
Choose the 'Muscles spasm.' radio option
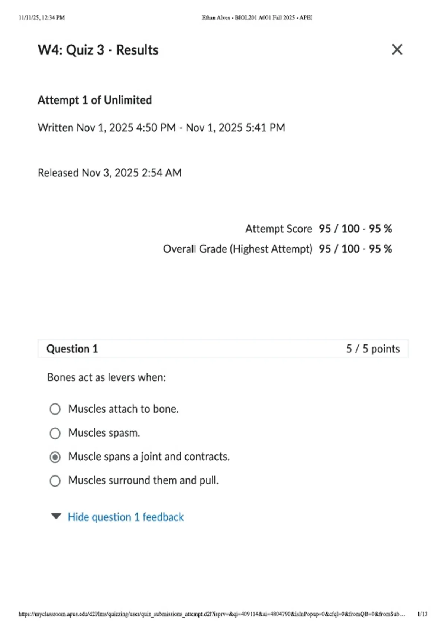pos(55,433)
